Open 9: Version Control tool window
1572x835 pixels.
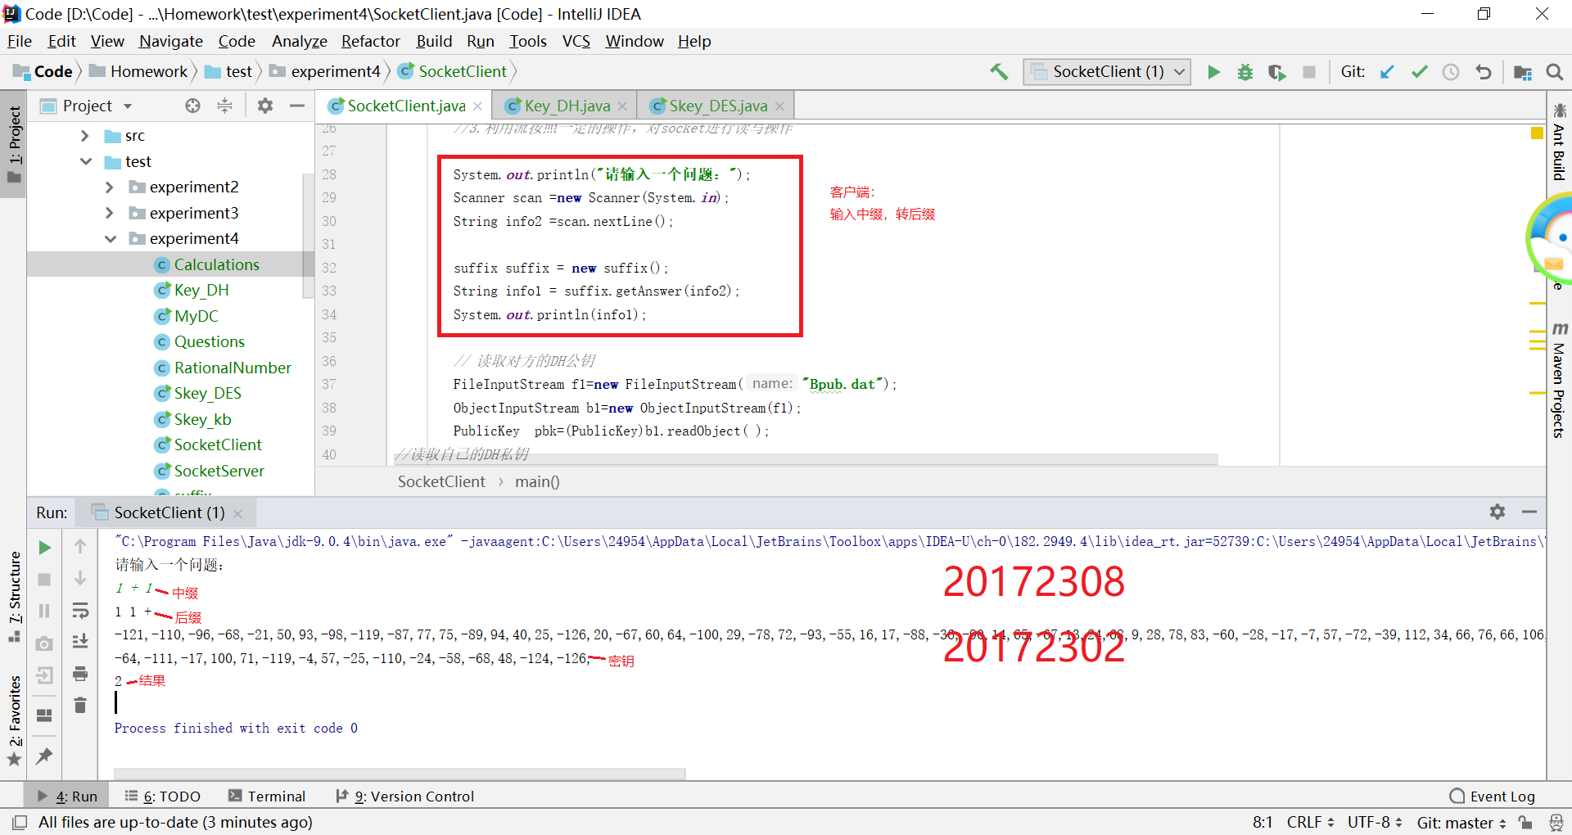click(x=404, y=796)
